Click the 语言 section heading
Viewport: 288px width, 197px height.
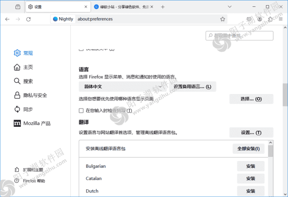pos(84,70)
